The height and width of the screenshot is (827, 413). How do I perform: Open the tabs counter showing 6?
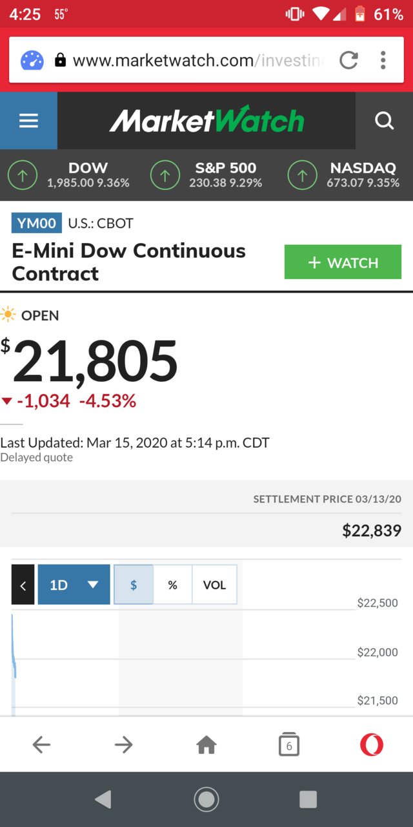click(x=289, y=745)
